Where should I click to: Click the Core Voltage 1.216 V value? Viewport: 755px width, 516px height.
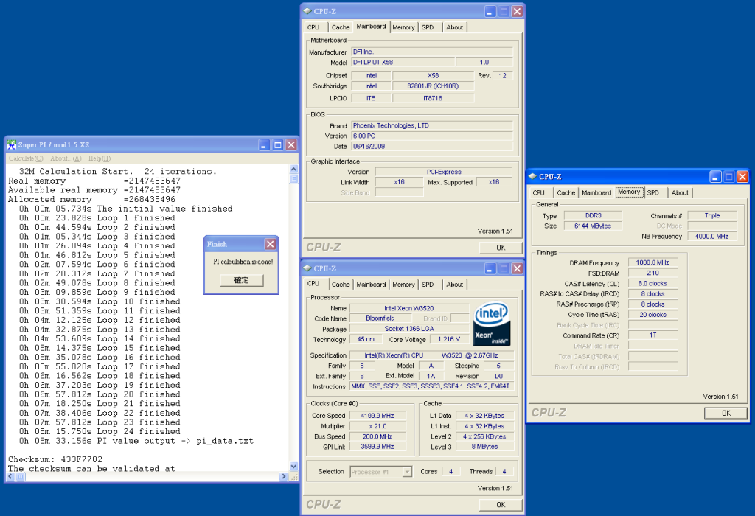(x=449, y=339)
